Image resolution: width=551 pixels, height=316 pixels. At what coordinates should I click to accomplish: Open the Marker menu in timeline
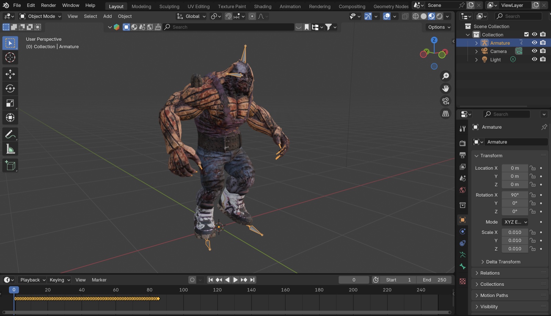(x=99, y=280)
